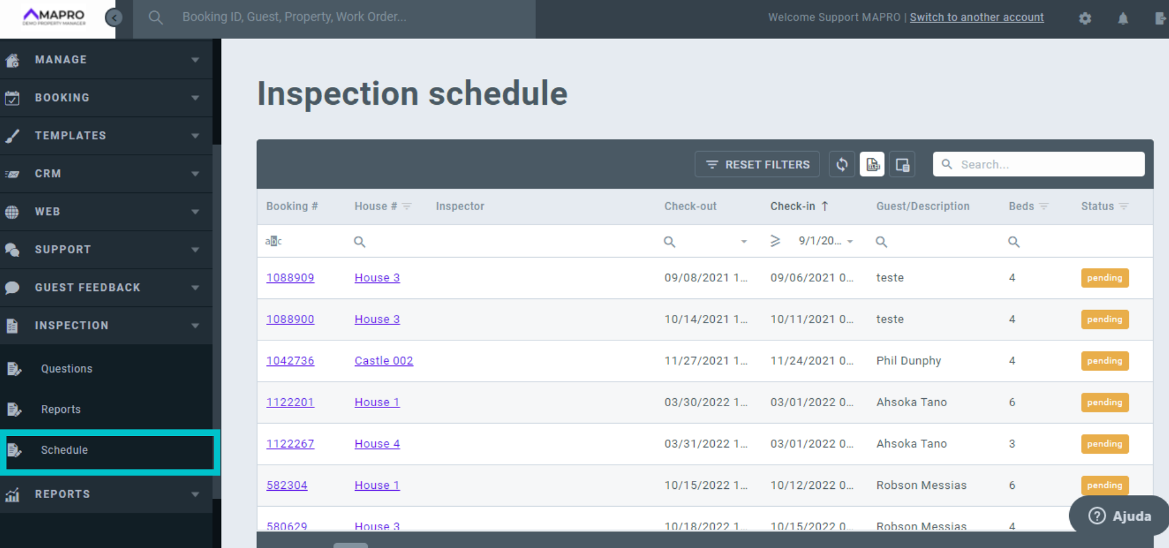This screenshot has height=548, width=1169.
Task: Open the Check-out date filter dropdown
Action: [x=743, y=242]
